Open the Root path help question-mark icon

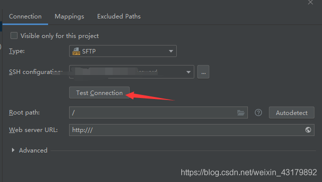point(258,112)
